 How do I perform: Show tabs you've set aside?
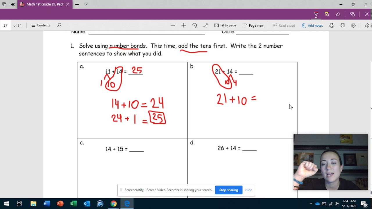4,4
